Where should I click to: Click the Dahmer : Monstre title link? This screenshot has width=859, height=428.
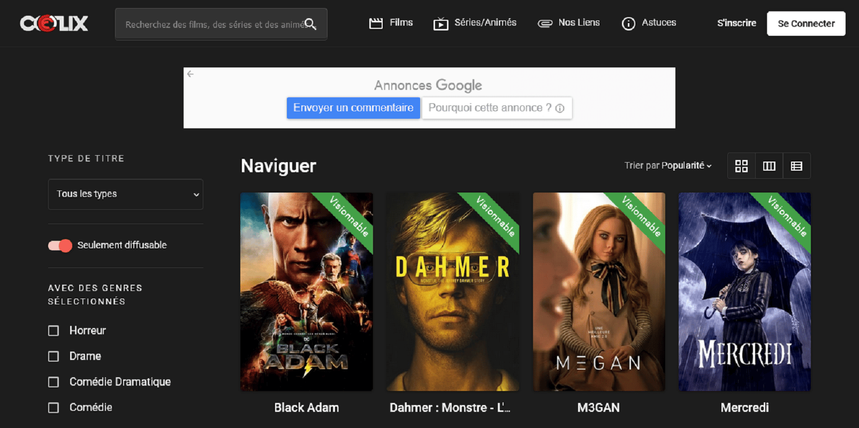[x=450, y=408]
